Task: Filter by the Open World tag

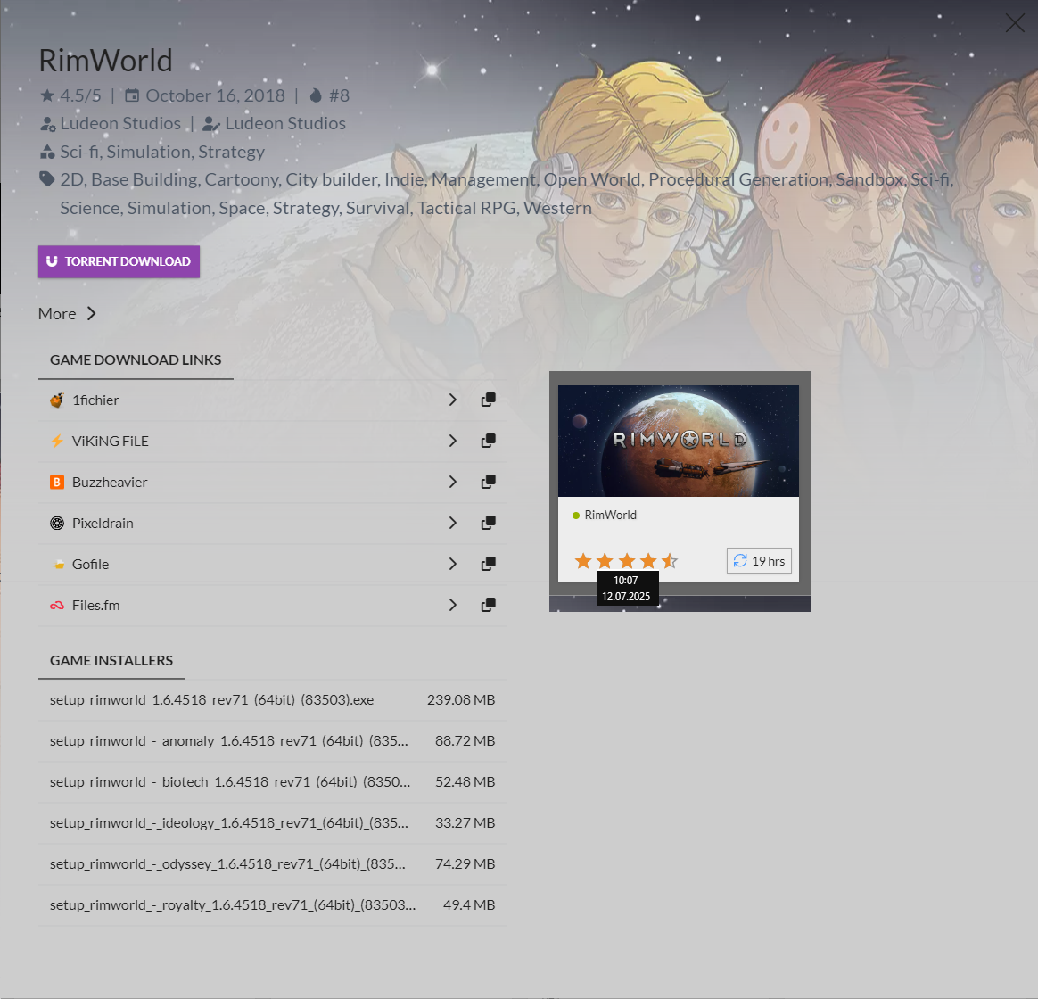Action: click(x=592, y=179)
